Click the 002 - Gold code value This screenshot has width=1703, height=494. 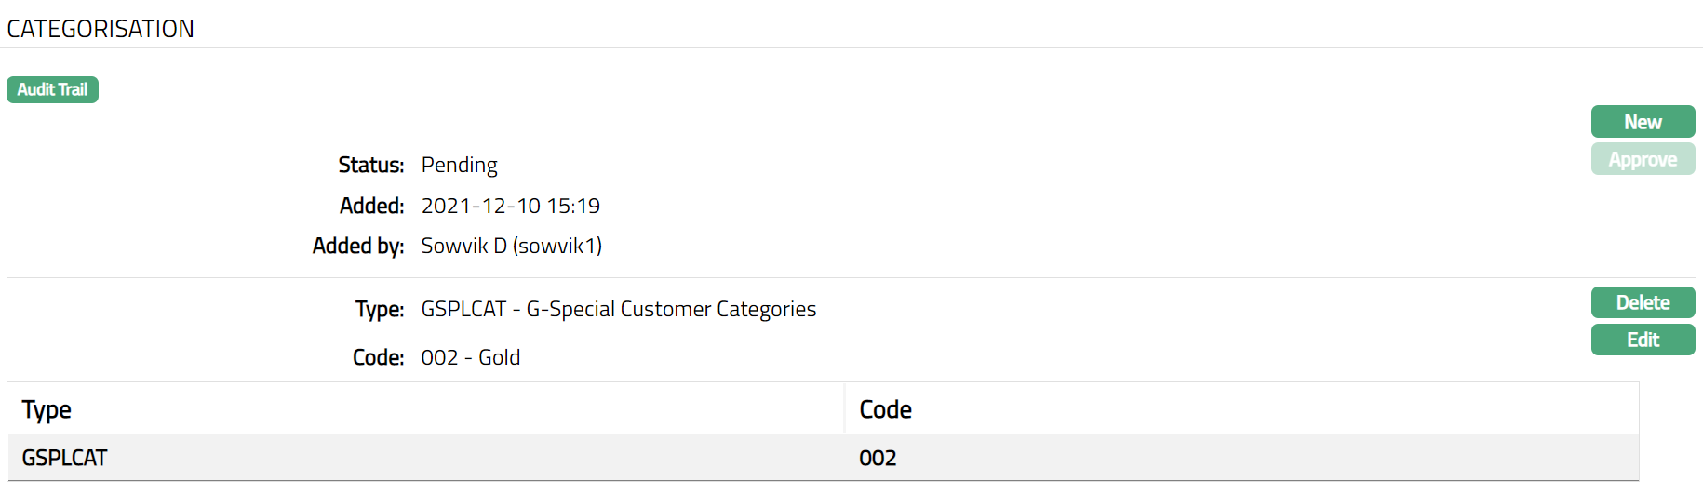(470, 357)
